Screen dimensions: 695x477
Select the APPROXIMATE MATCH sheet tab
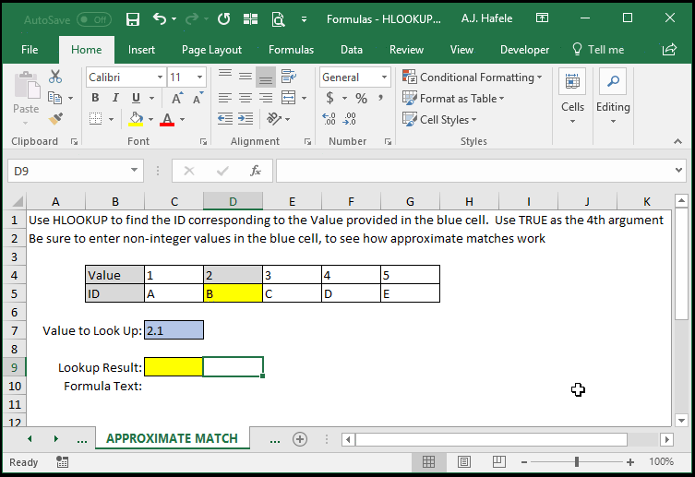[172, 438]
